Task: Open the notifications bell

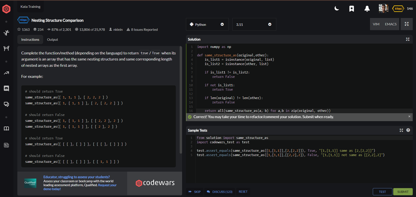Action: pos(367,9)
